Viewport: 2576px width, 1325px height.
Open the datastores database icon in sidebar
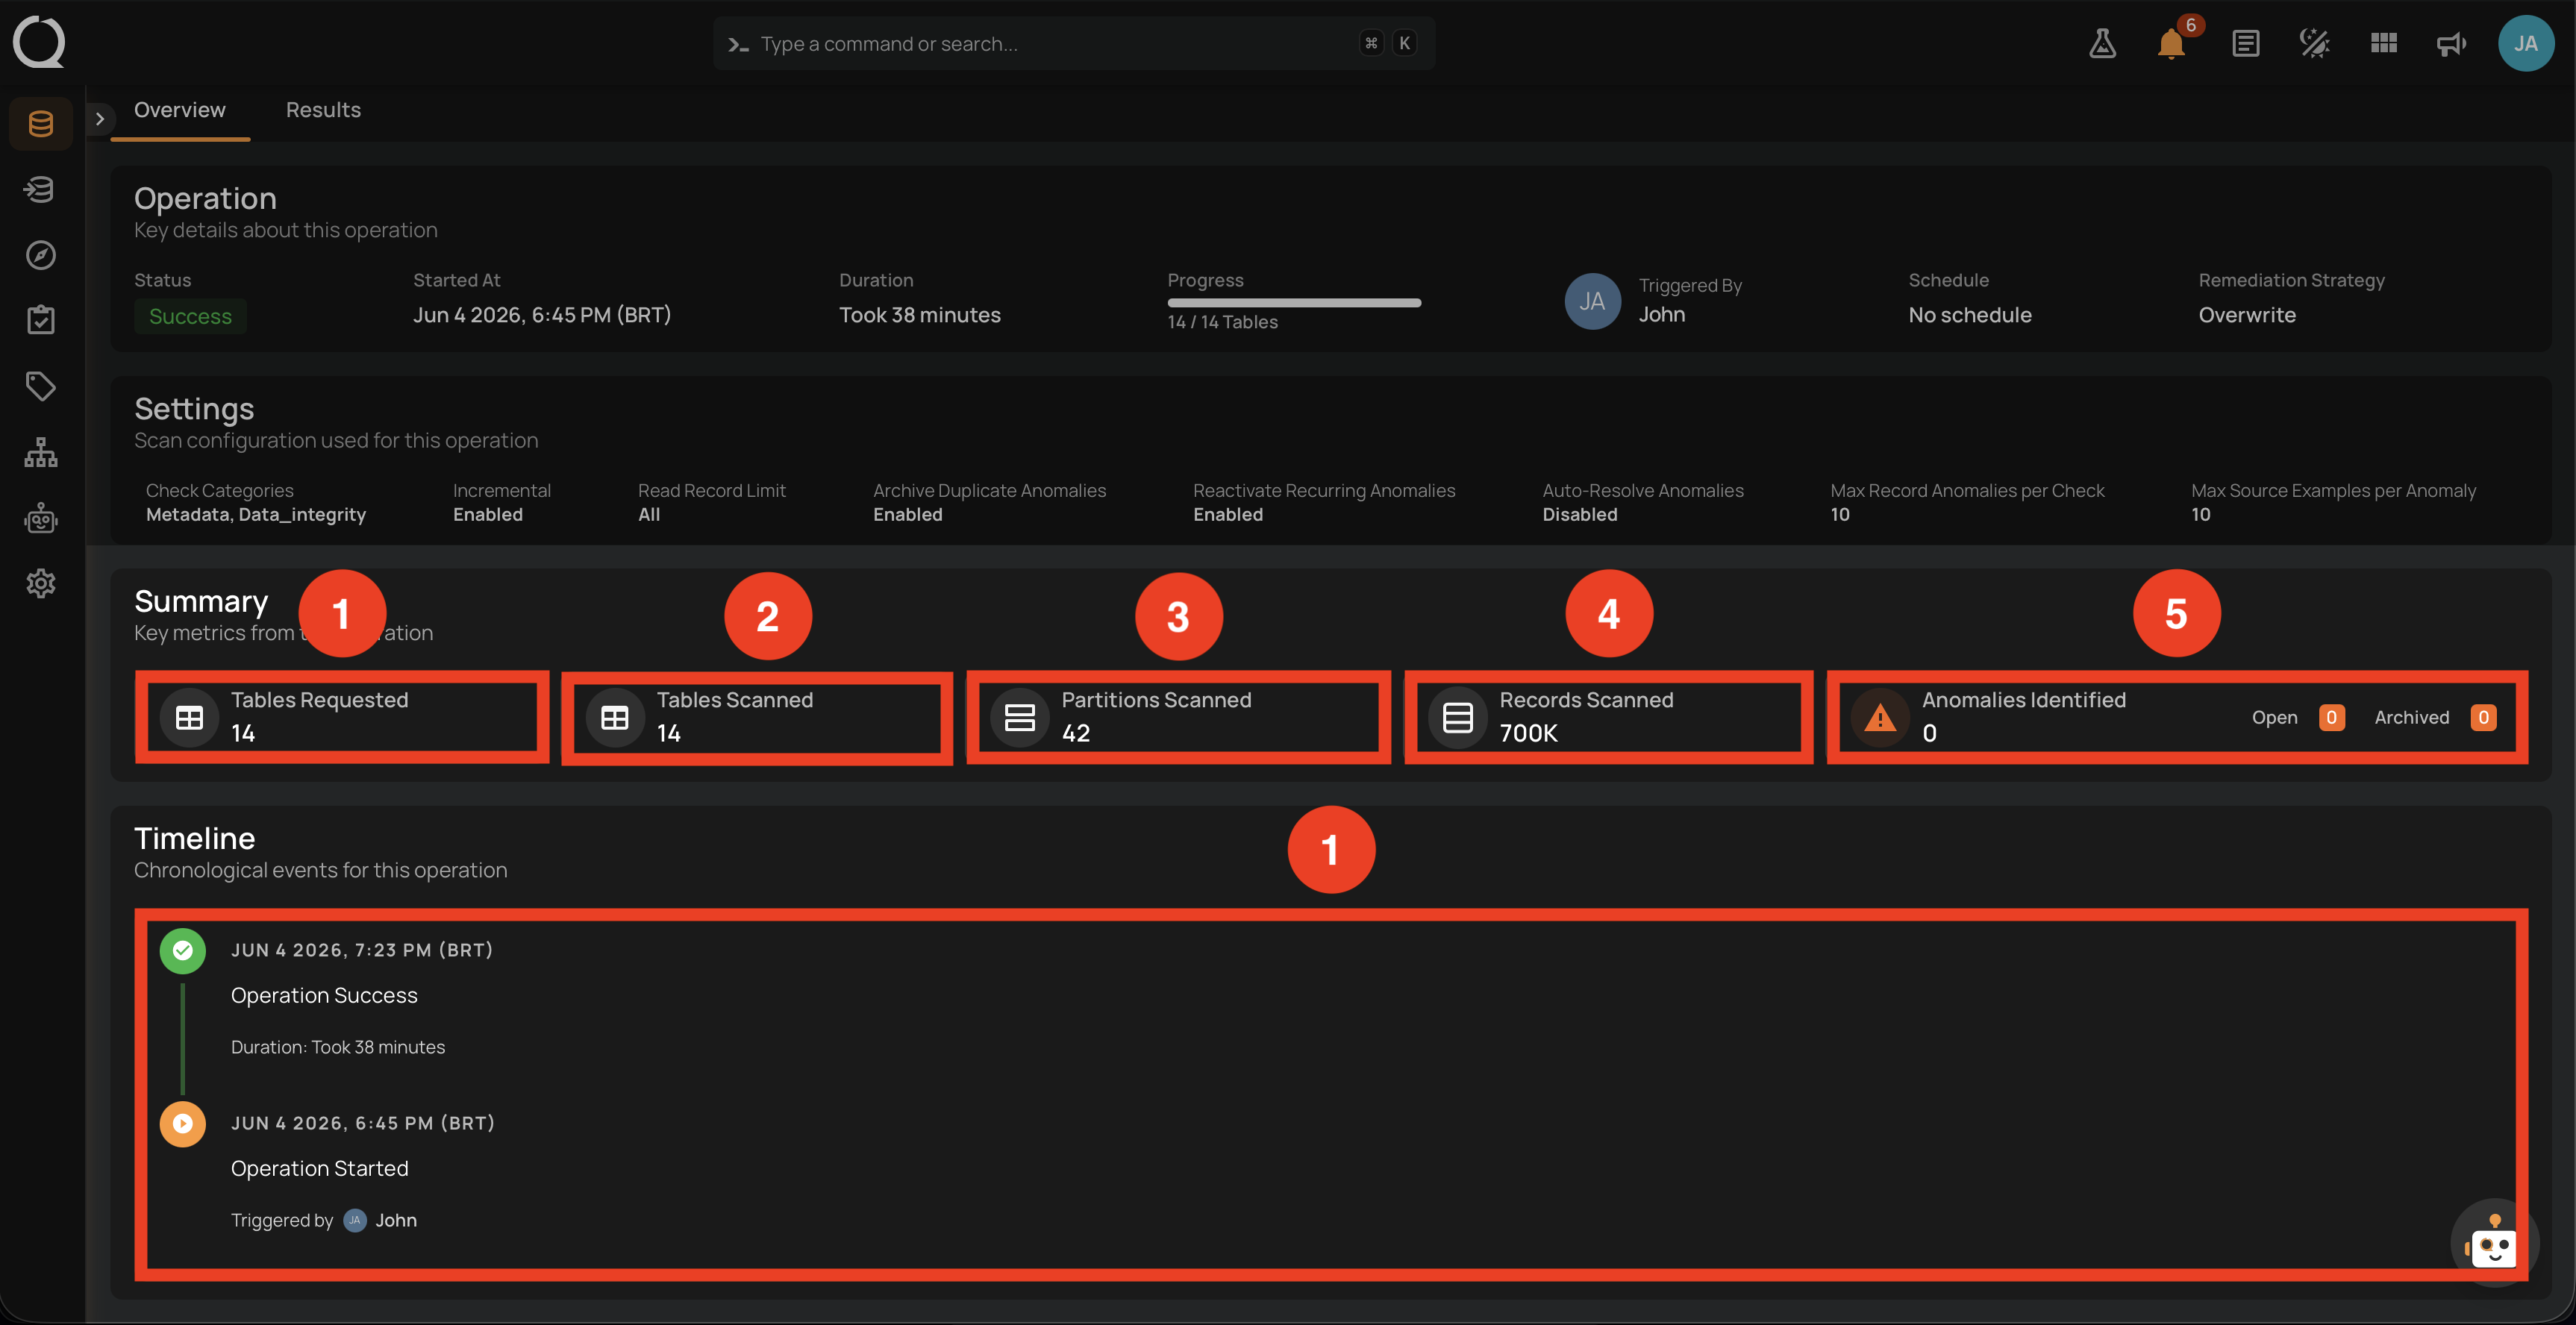pos(41,124)
